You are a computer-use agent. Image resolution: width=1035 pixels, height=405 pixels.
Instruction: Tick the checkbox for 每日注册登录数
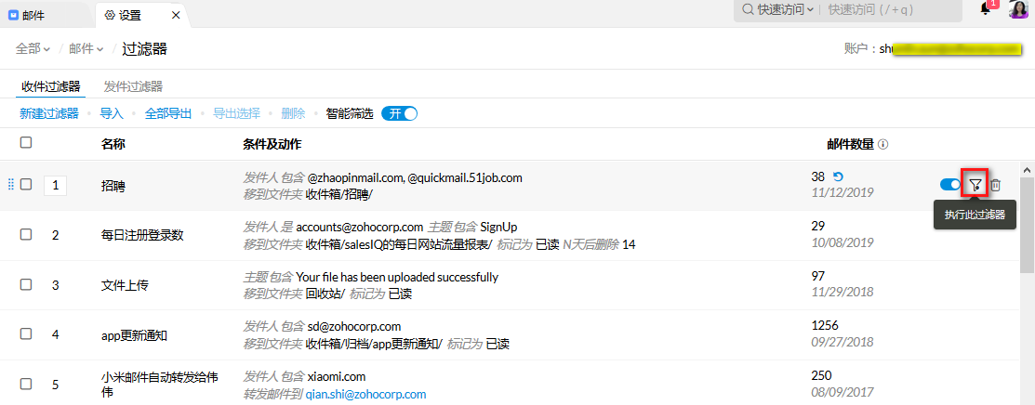point(26,234)
